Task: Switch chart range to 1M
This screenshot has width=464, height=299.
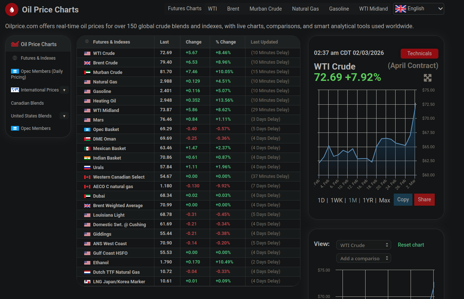Action: [353, 200]
